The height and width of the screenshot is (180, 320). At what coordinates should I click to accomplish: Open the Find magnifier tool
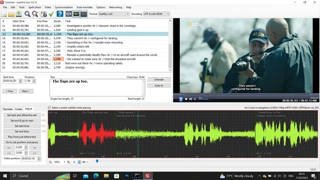pos(27,14)
